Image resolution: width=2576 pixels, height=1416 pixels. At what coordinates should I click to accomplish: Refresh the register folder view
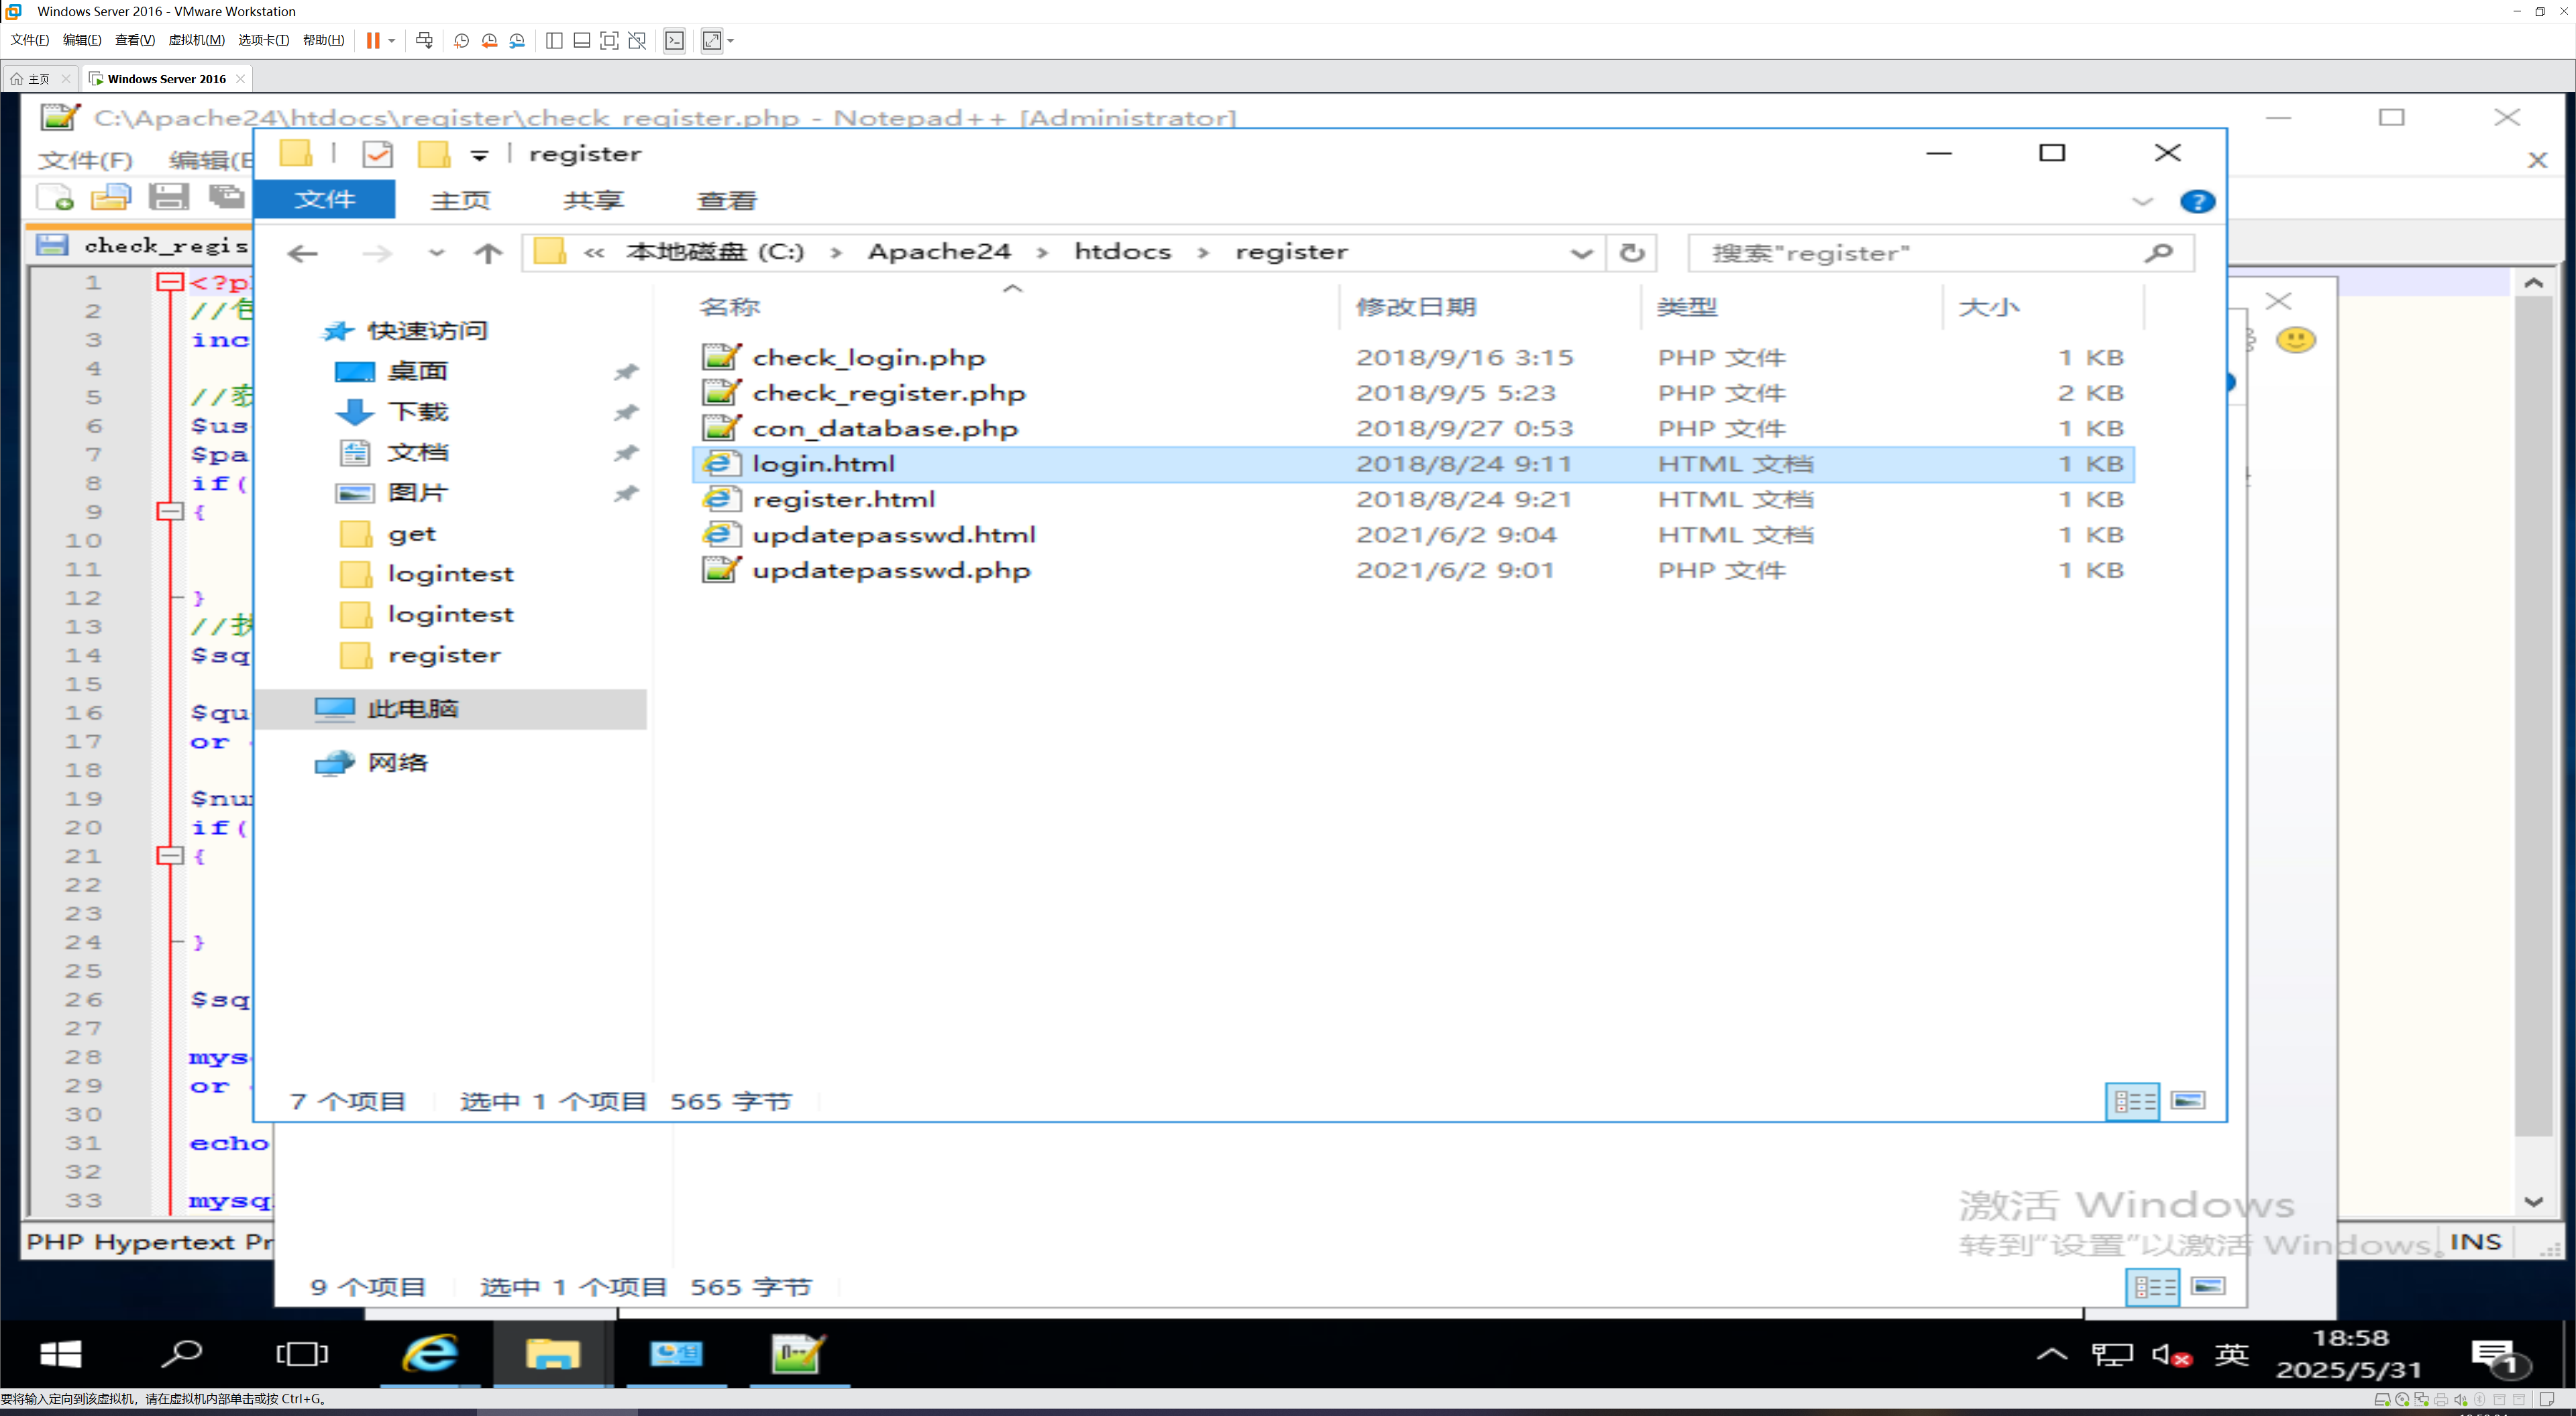(x=1632, y=253)
